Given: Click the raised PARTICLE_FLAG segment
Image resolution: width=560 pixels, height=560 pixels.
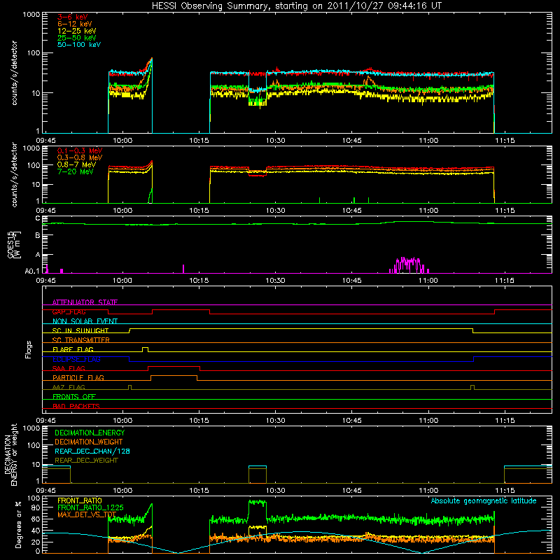Looking at the screenshot, I should pyautogui.click(x=174, y=376).
